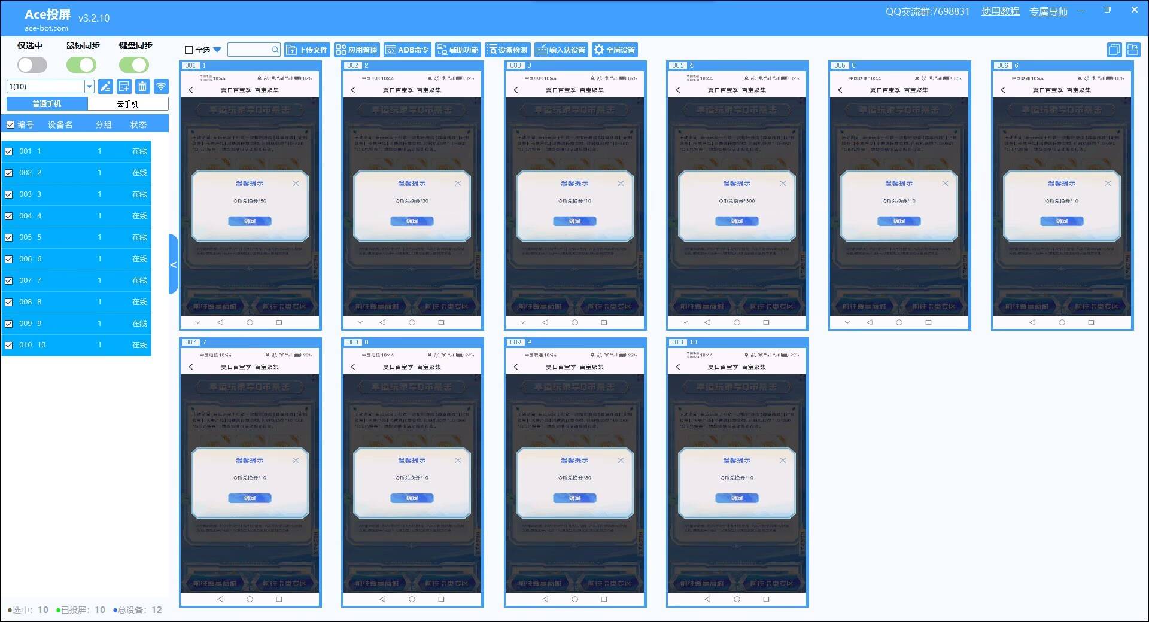Click the add group icon
Image resolution: width=1149 pixels, height=622 pixels.
click(x=124, y=86)
